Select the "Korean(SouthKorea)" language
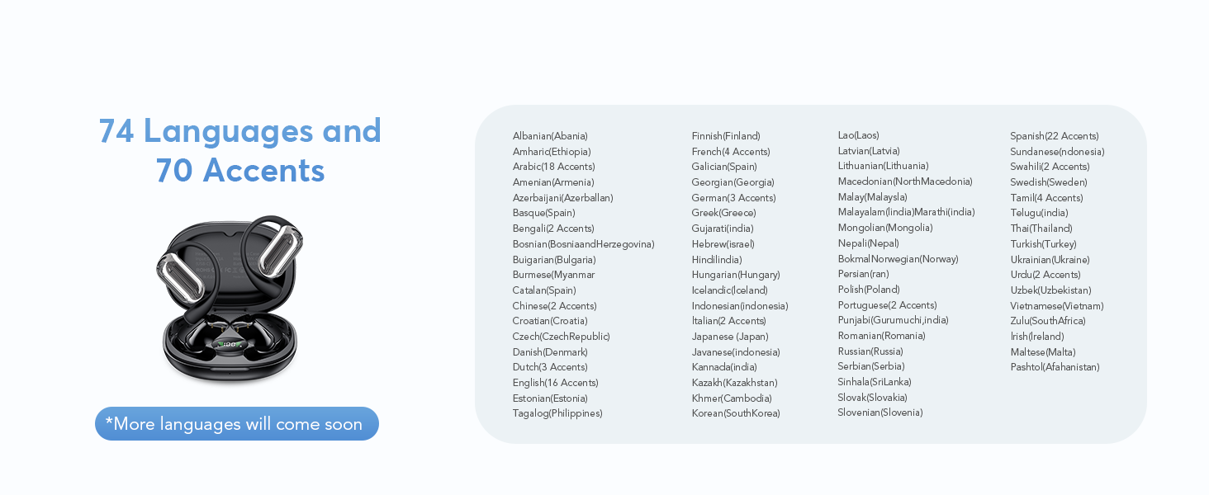1209x495 pixels. [x=735, y=413]
